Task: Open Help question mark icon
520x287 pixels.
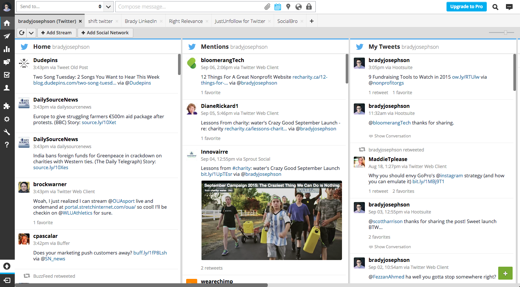Action: coord(7,145)
